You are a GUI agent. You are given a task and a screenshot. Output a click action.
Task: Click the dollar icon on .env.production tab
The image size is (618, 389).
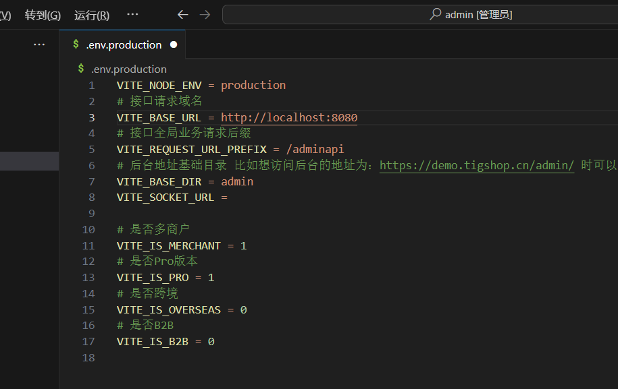76,44
